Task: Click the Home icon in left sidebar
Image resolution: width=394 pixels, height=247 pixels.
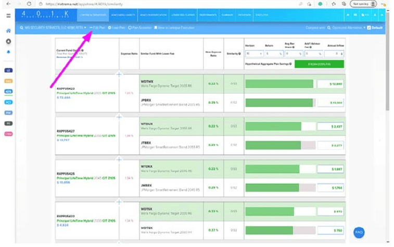Action: (x=8, y=31)
